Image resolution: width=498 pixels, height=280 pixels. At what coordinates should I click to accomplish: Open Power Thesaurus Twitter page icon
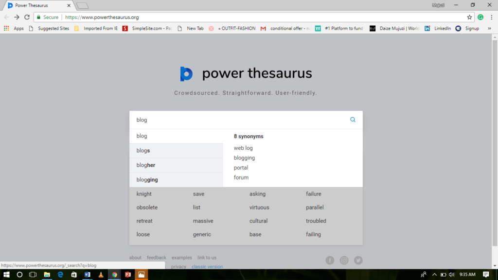pos(358,261)
